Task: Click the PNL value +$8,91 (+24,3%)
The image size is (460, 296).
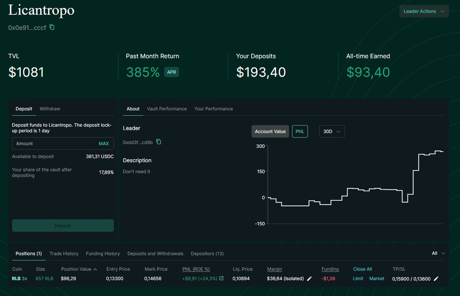Action: (x=200, y=278)
